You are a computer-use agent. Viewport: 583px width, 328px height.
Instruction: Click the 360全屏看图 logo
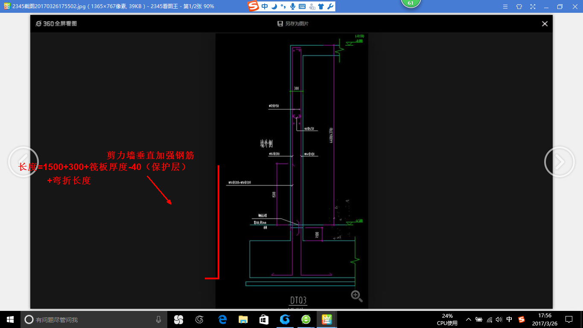(x=56, y=24)
